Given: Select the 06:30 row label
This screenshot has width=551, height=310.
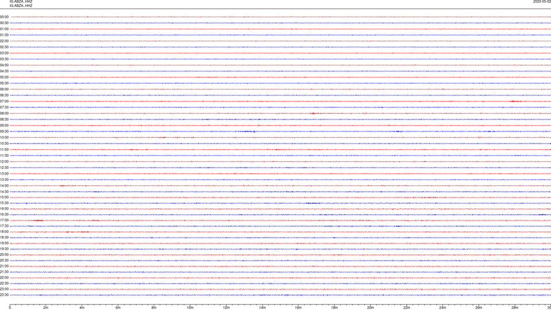Looking at the screenshot, I should 4,95.
